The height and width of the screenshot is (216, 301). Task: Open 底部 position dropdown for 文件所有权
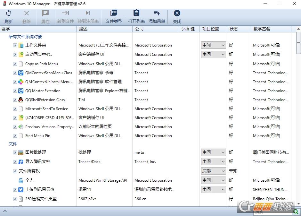pyautogui.click(x=213, y=171)
